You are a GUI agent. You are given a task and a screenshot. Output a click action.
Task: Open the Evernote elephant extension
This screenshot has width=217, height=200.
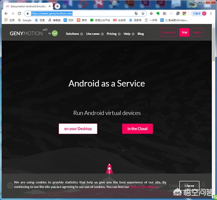click(158, 14)
